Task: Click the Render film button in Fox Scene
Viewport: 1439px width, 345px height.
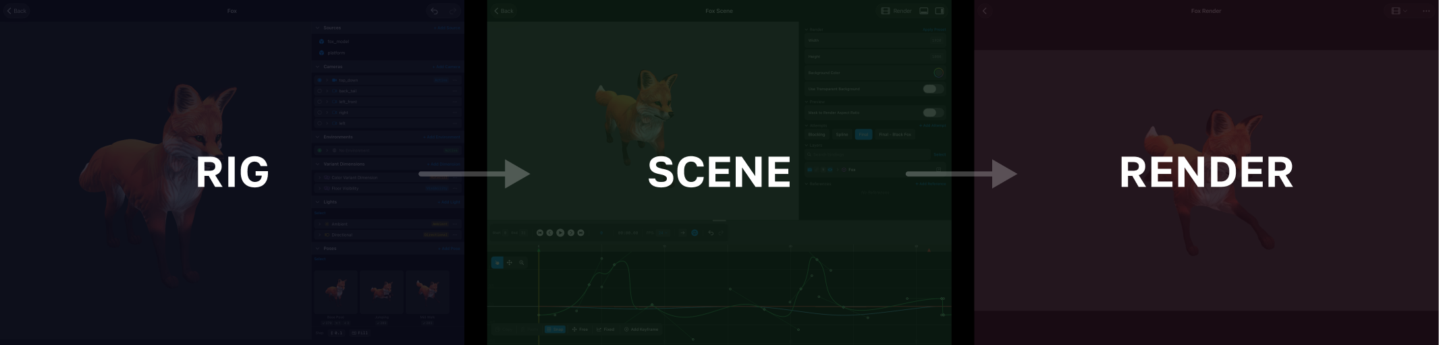Action: point(896,11)
